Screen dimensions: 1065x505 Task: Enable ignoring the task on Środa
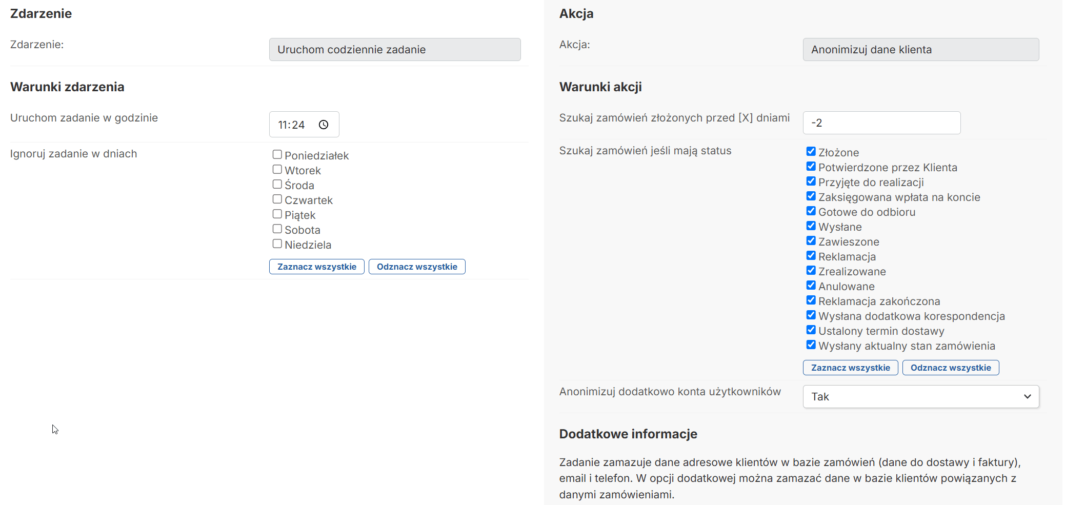coord(277,184)
